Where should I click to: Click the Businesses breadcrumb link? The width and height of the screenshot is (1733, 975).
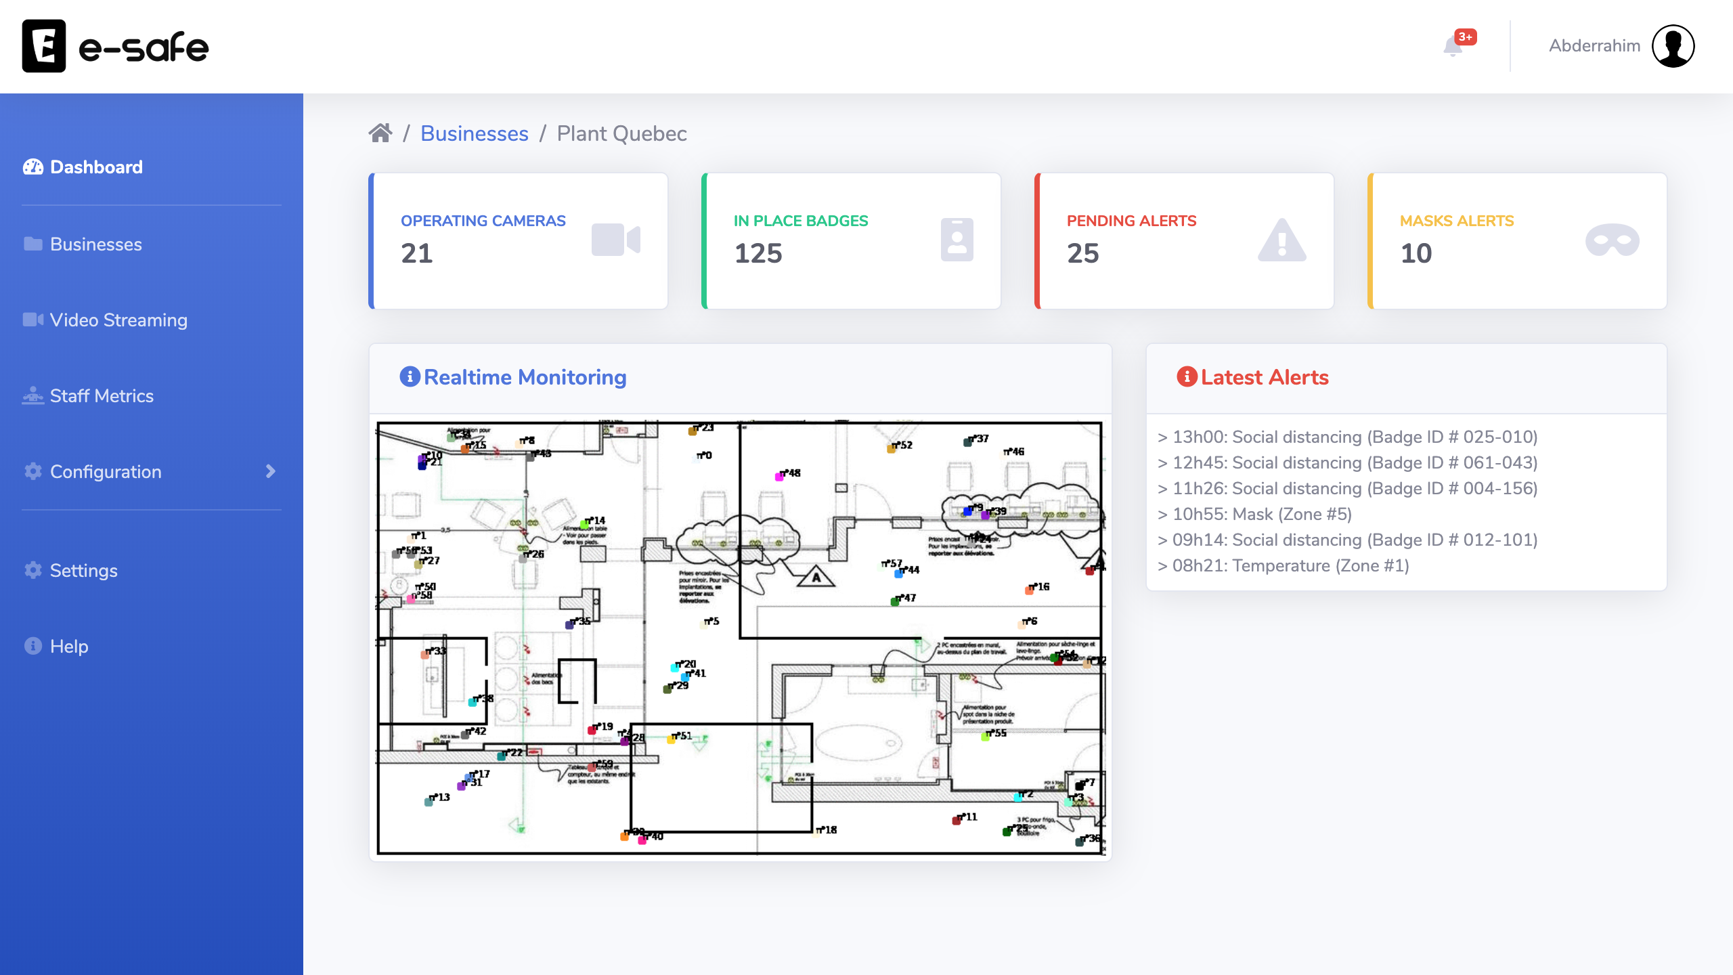[474, 133]
